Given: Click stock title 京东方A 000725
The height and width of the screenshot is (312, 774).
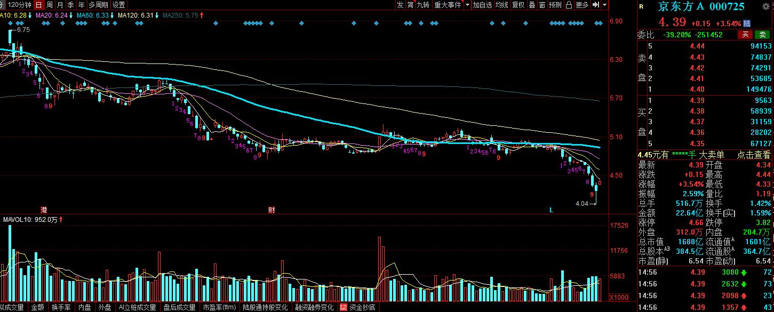Looking at the screenshot, I should point(701,7).
